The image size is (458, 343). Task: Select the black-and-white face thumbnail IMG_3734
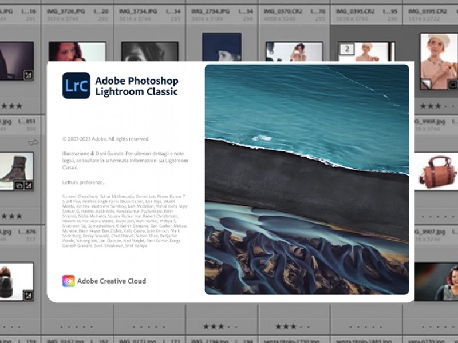[x=149, y=51]
